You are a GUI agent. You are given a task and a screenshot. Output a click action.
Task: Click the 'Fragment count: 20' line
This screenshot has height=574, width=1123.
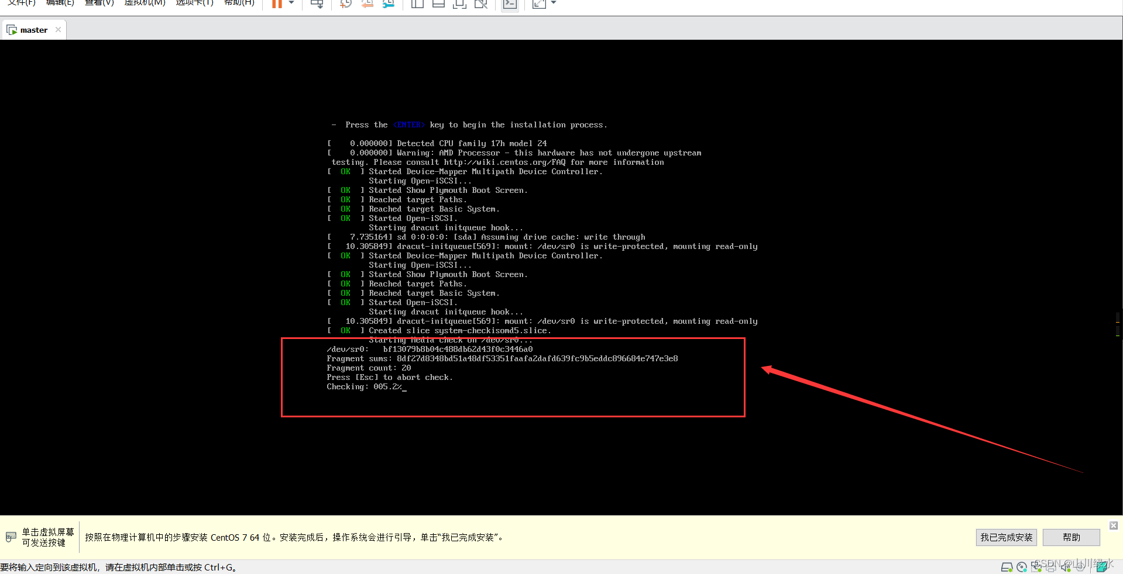(x=369, y=368)
